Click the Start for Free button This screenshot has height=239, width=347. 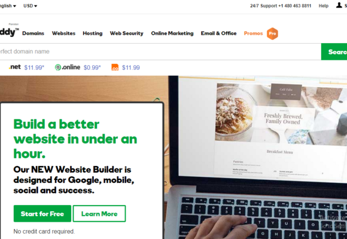[42, 213]
